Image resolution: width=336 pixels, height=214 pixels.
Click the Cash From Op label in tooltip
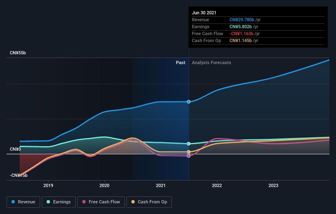click(206, 40)
